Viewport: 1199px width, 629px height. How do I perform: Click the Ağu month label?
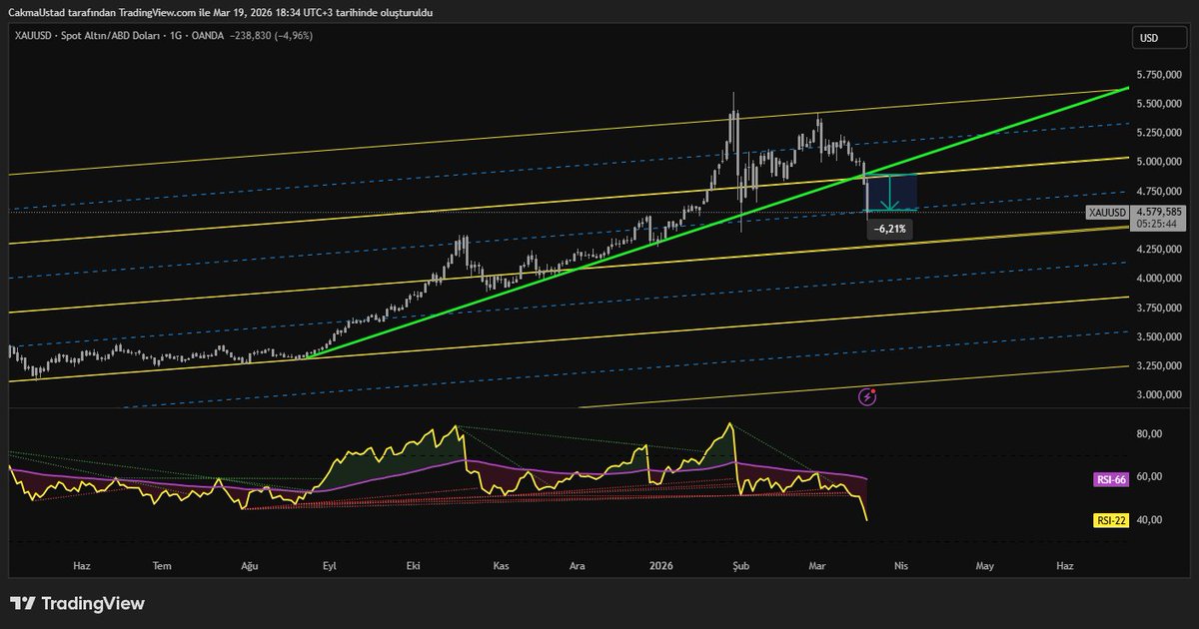coord(250,565)
